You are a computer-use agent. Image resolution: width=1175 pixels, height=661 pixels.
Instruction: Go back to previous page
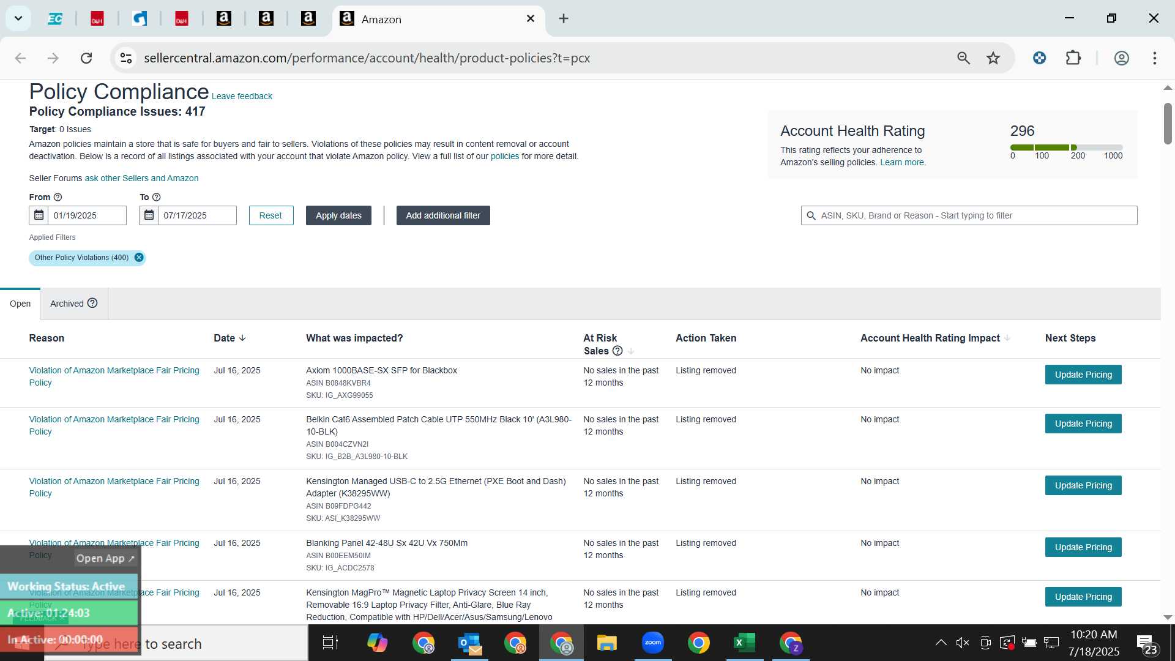tap(20, 58)
